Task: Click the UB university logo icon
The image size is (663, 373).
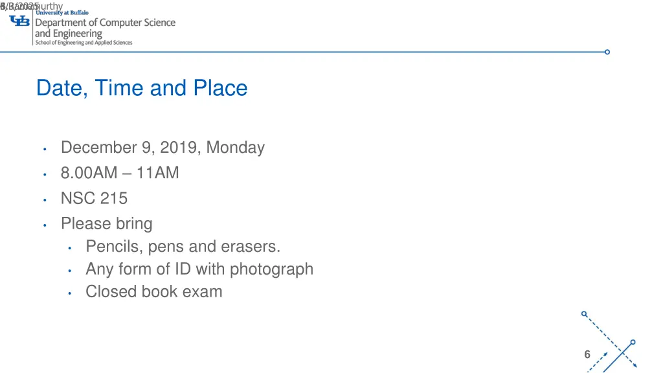Action: click(19, 21)
